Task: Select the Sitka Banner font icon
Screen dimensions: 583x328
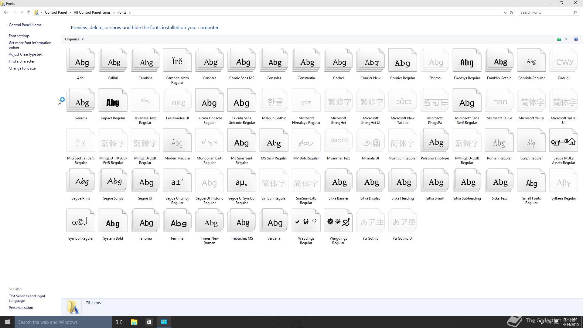Action: point(338,180)
